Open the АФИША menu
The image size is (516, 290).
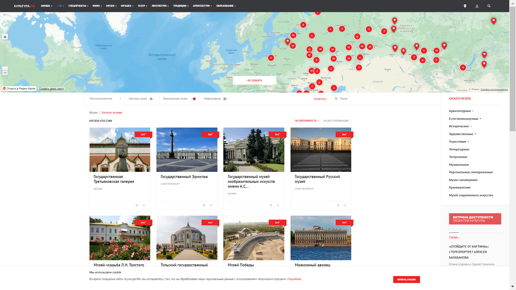point(46,6)
